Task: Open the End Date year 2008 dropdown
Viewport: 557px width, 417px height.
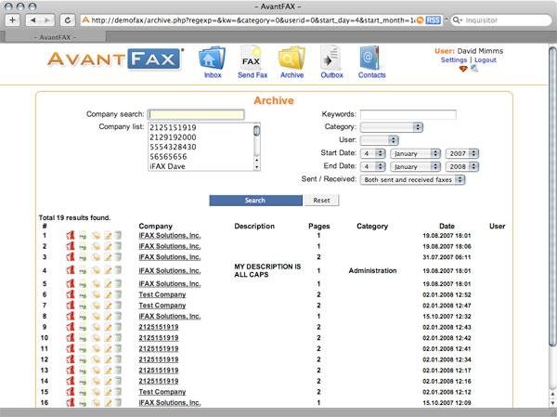Action: click(461, 167)
